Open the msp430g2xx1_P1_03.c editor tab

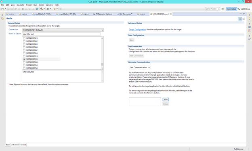pyautogui.click(x=42, y=14)
